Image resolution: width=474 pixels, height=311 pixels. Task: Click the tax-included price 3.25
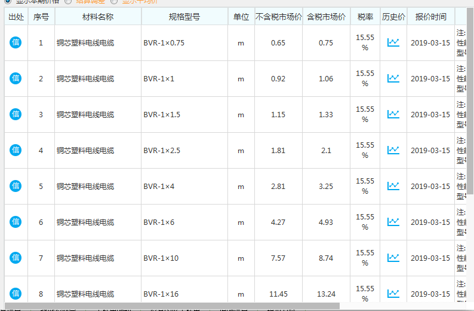tap(326, 186)
